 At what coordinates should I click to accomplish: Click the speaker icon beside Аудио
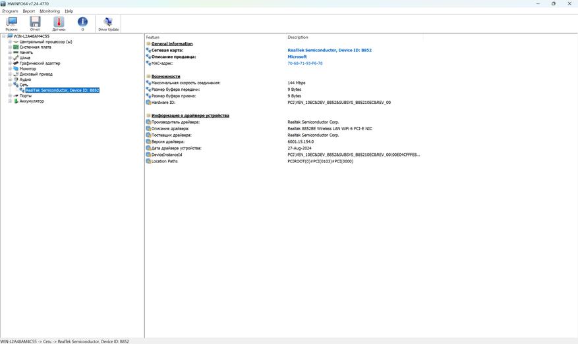16,80
